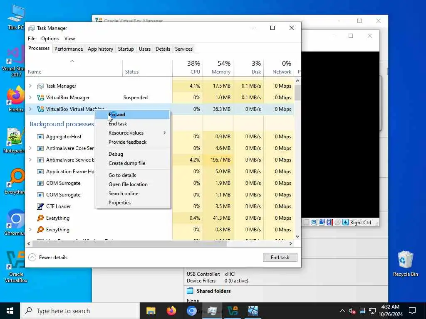Open the Options menu

(x=50, y=39)
